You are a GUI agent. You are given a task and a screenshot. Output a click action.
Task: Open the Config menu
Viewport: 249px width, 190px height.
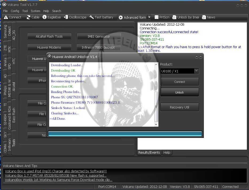[15, 11]
